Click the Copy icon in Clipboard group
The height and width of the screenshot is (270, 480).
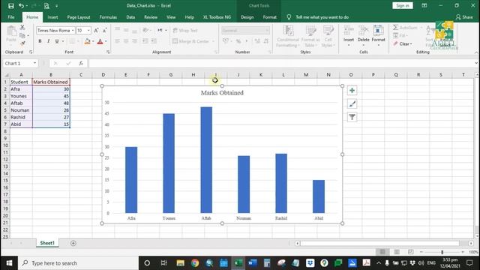(x=22, y=35)
